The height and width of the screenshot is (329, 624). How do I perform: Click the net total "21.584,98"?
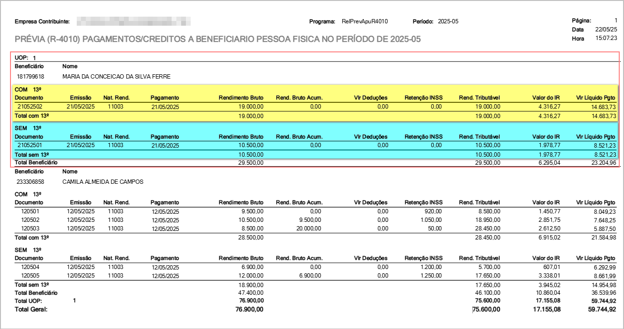click(x=603, y=237)
